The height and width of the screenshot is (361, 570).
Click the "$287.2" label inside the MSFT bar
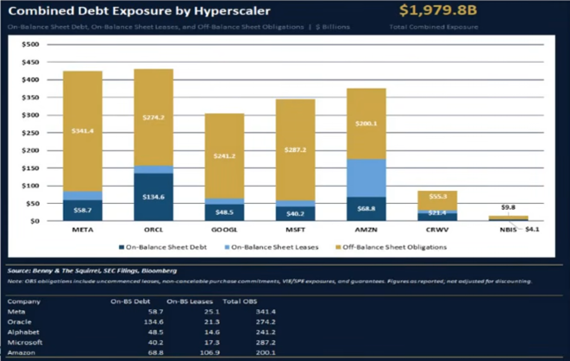(x=296, y=149)
